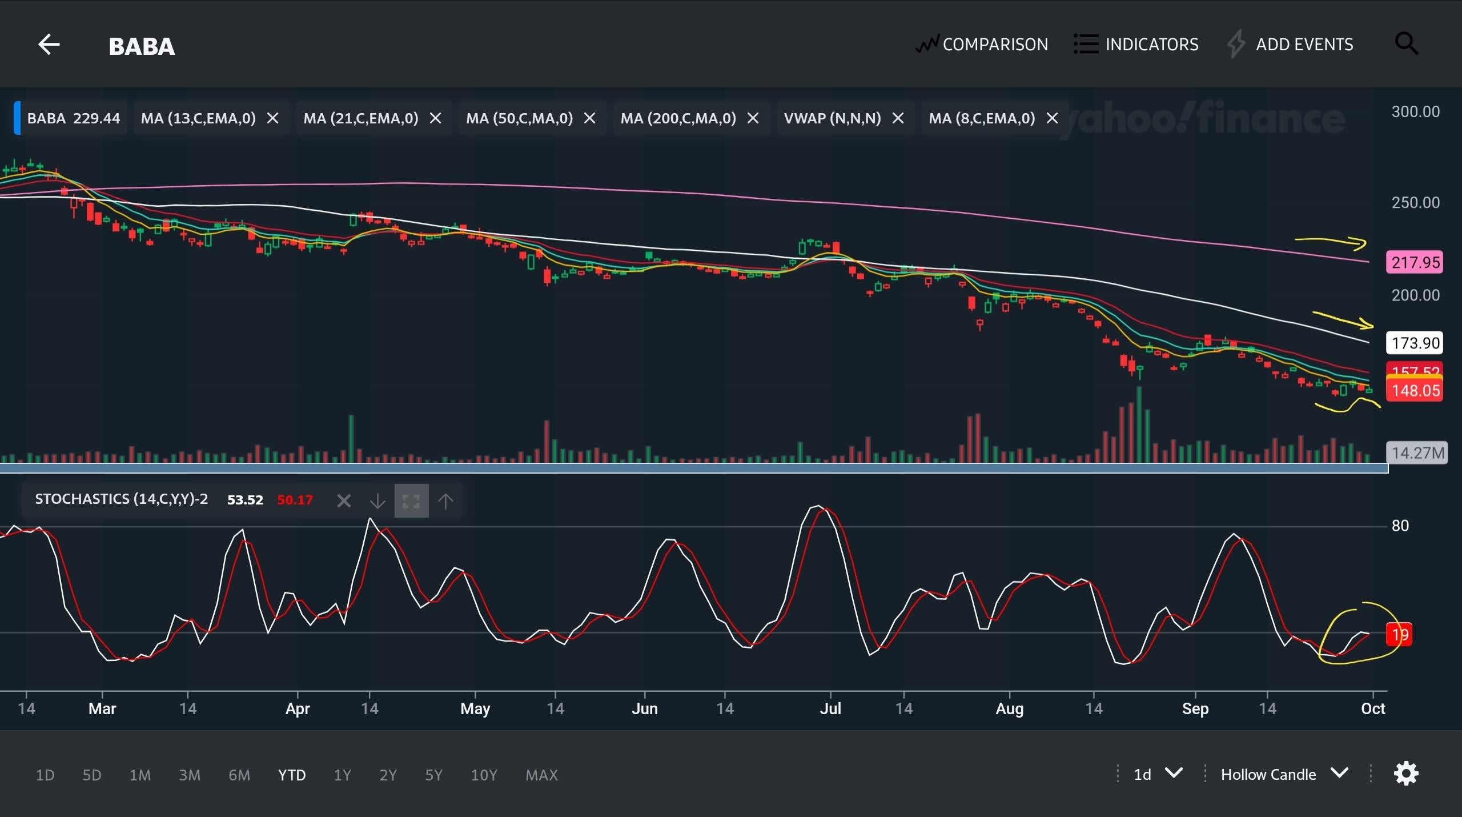Remove the MA 13 EMA indicator
The height and width of the screenshot is (817, 1462).
(273, 118)
